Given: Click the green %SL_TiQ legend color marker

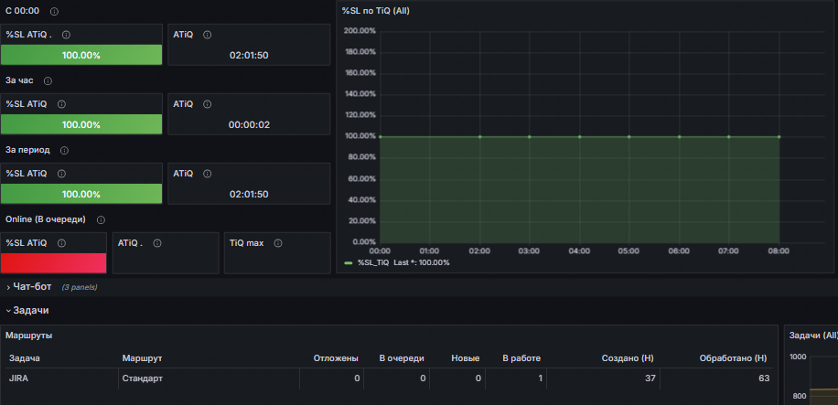Looking at the screenshot, I should tap(349, 263).
